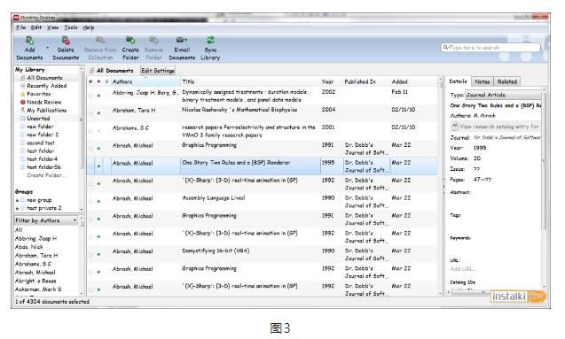Click the Mendeley logo in the title bar
Image resolution: width=565 pixels, height=339 pixels.
click(x=16, y=17)
